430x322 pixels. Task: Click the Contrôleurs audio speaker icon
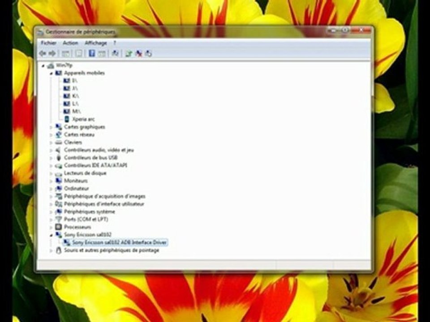coord(58,150)
